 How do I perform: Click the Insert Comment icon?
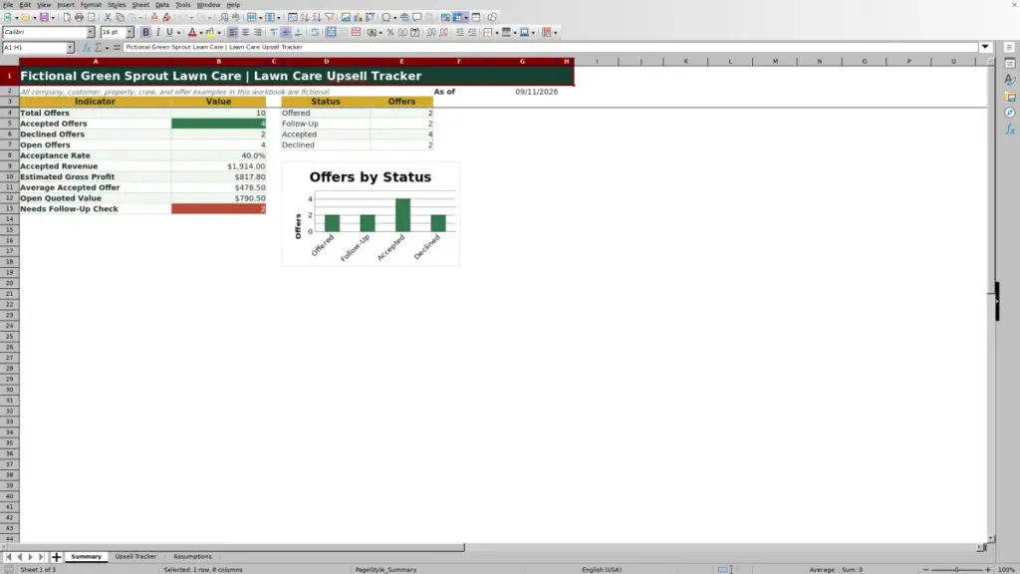click(417, 18)
